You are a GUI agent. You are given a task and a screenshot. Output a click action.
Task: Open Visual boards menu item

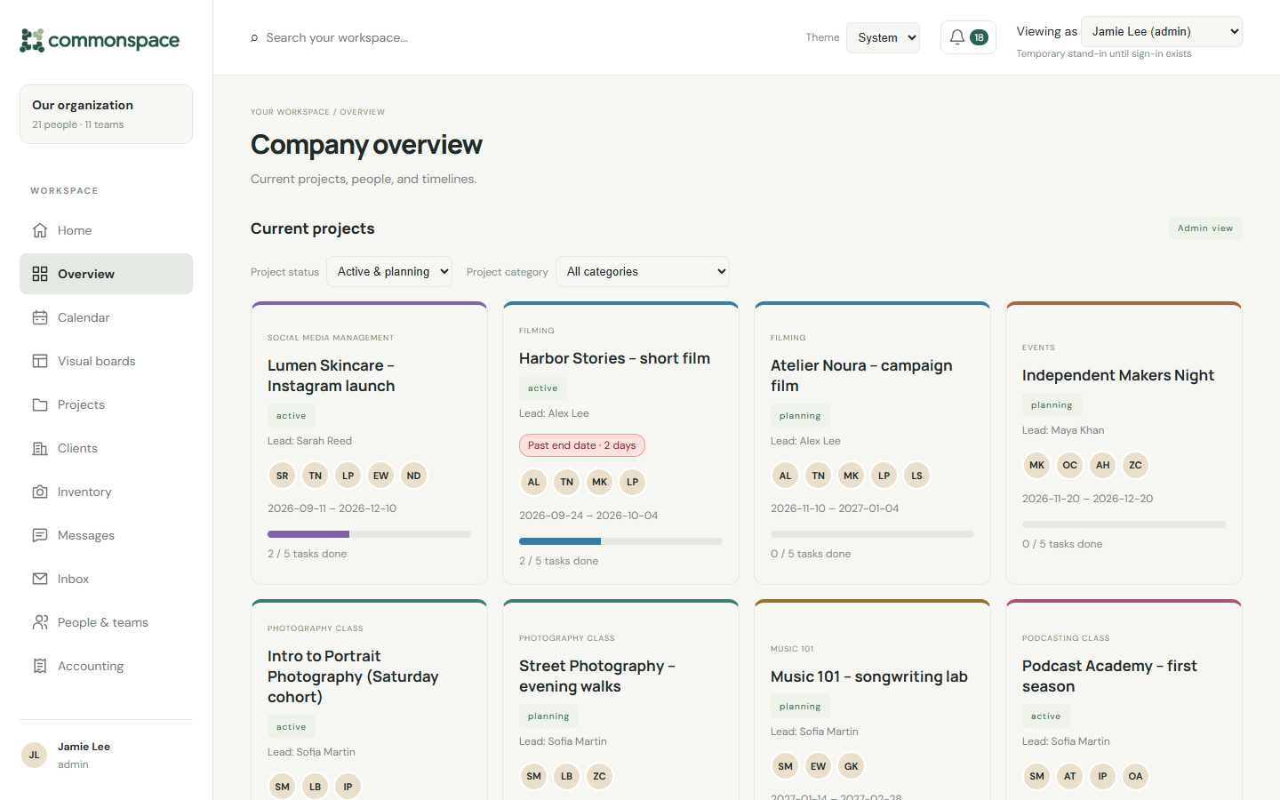click(x=106, y=361)
